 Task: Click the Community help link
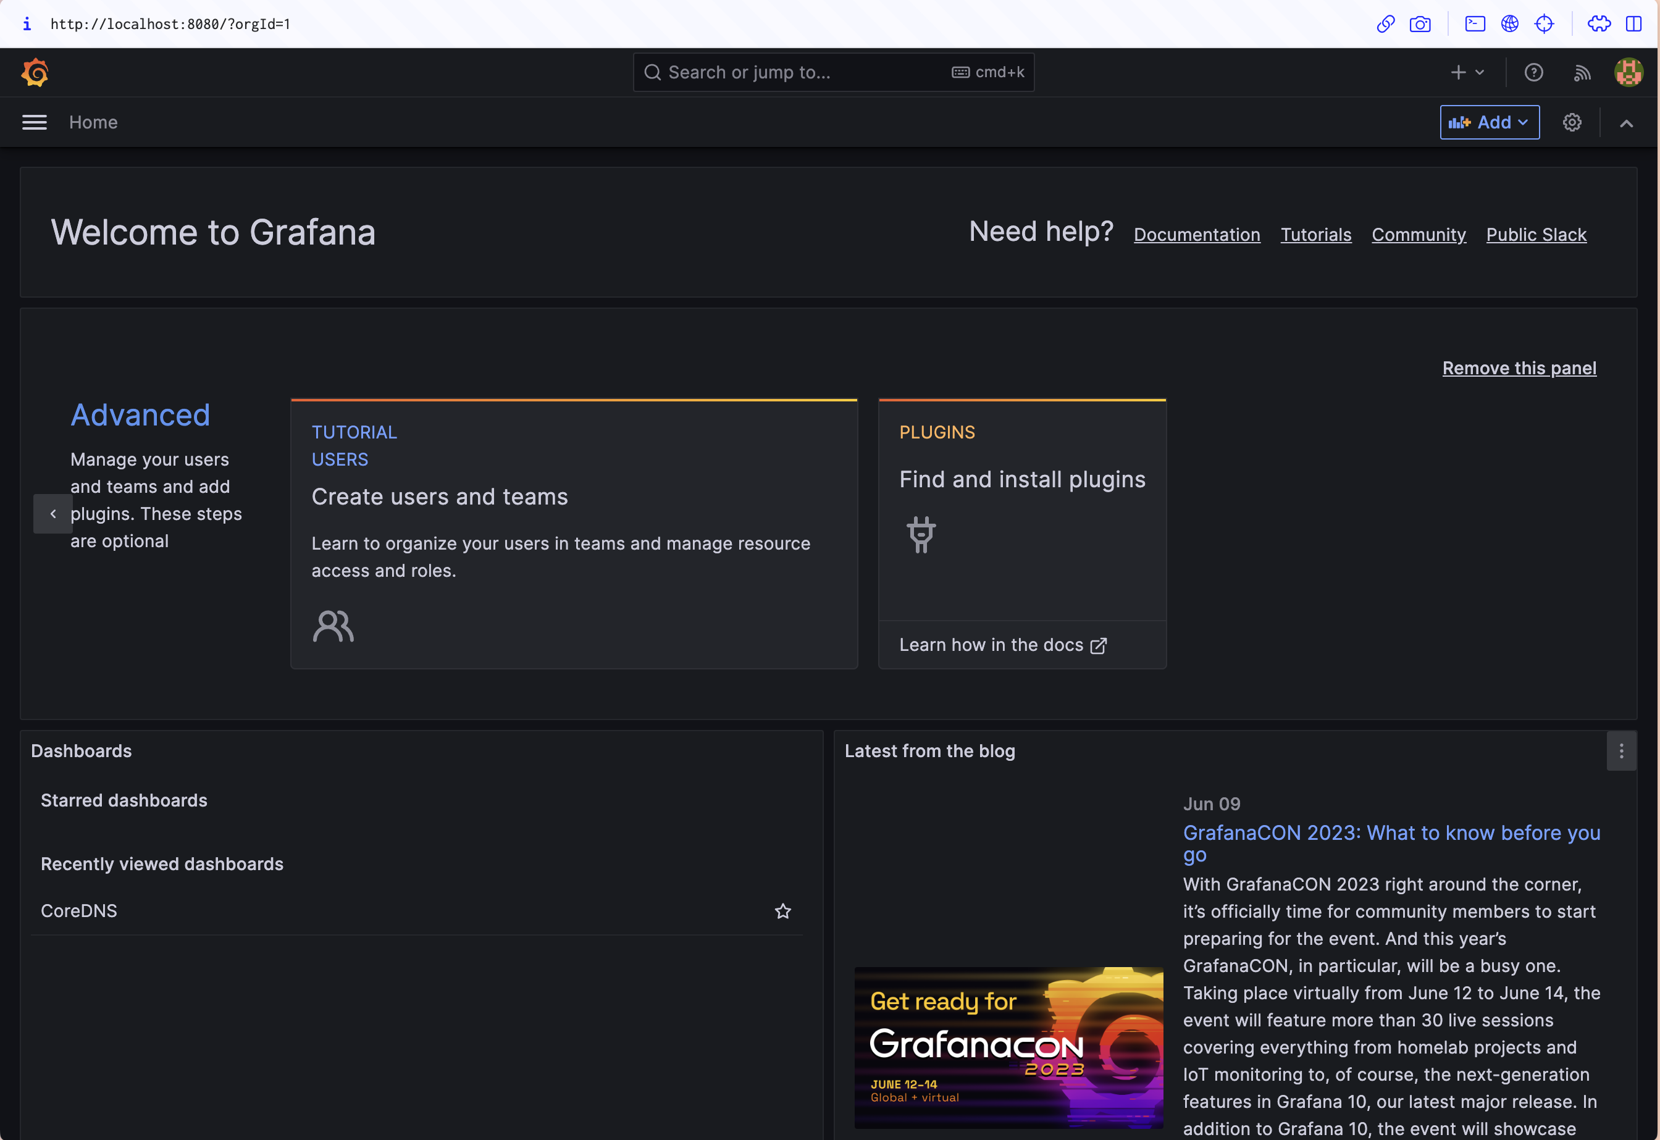pyautogui.click(x=1419, y=235)
